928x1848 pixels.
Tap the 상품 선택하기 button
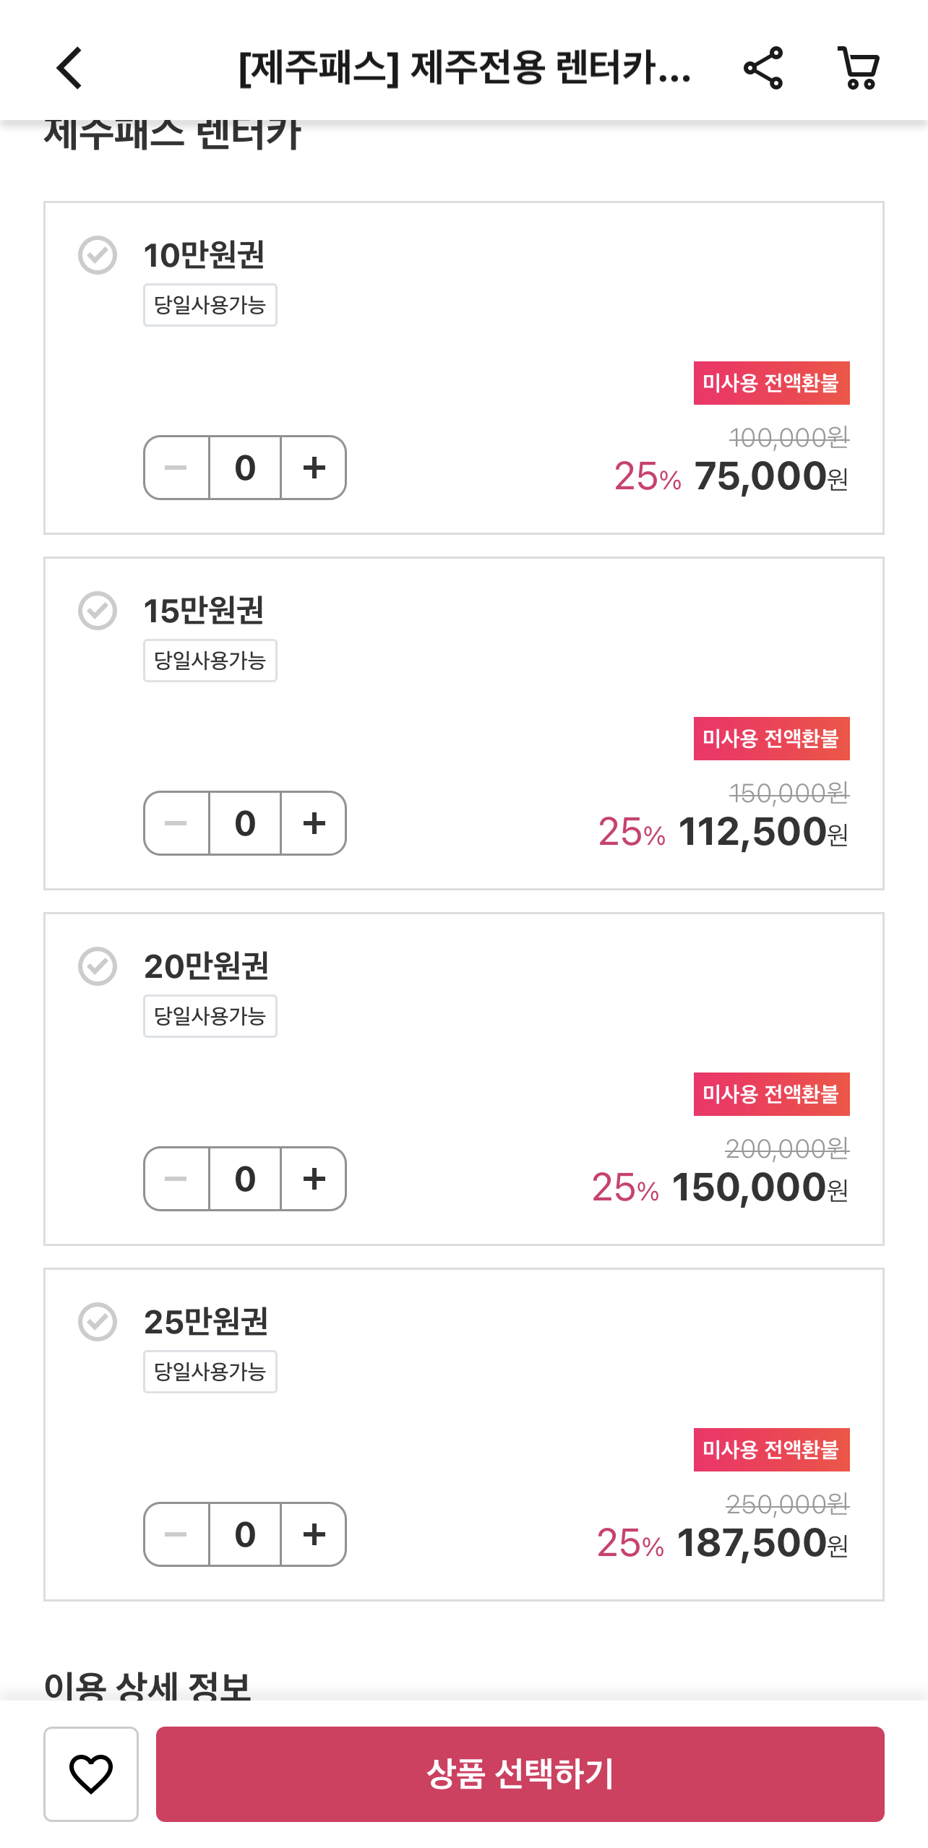(x=520, y=1774)
